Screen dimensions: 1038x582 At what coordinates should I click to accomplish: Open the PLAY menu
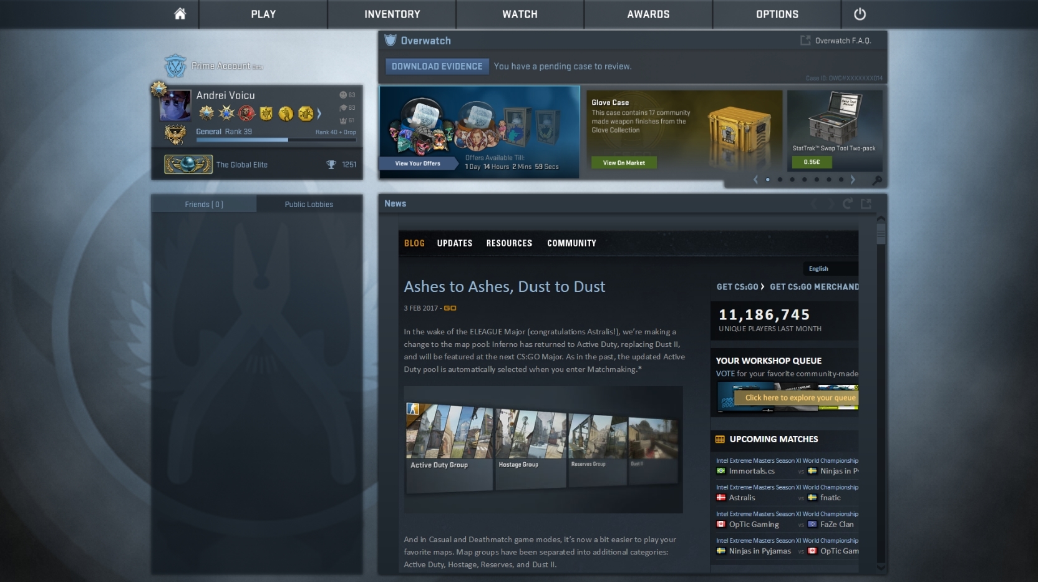coord(263,14)
